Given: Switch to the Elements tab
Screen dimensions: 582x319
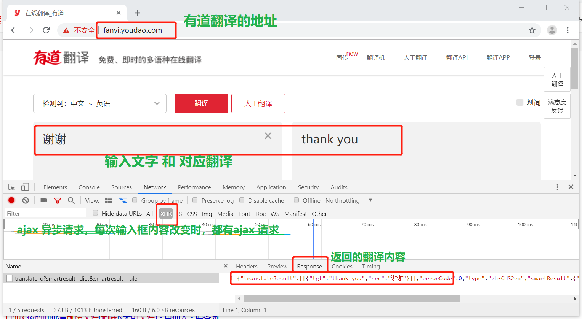Looking at the screenshot, I should coord(55,187).
